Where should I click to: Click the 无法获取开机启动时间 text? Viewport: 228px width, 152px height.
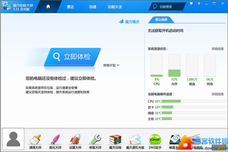165,31
